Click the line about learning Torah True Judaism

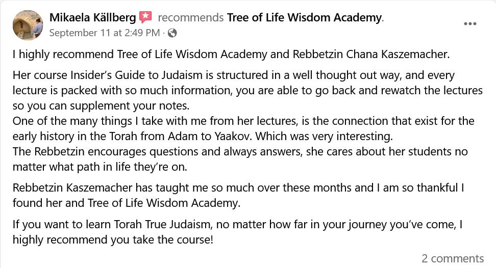click(238, 225)
